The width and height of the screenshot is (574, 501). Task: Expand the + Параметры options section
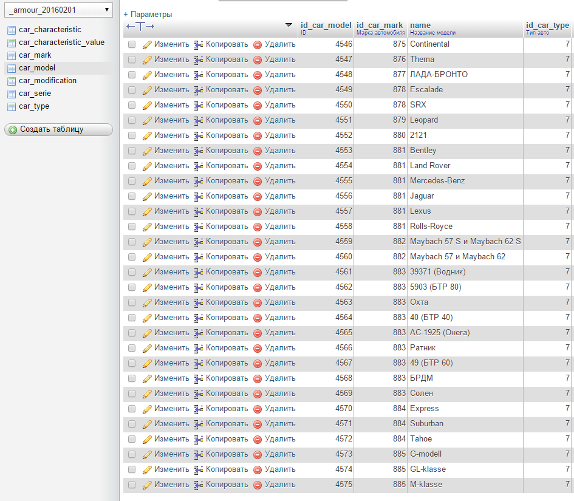(148, 15)
